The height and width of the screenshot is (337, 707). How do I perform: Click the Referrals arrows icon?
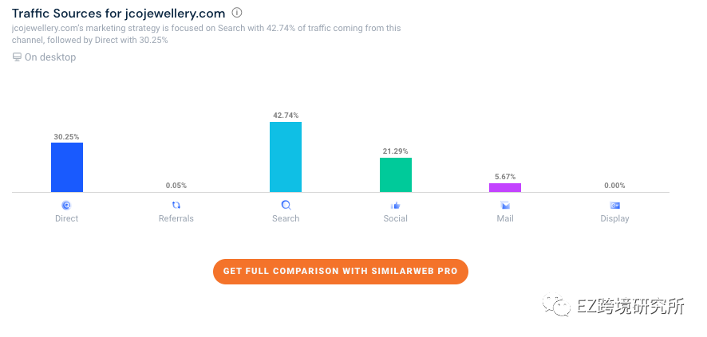[176, 206]
